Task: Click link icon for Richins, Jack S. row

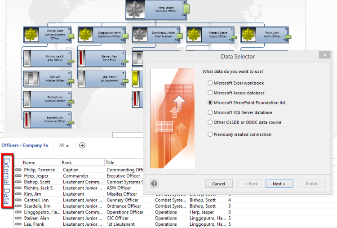Action: click(x=18, y=188)
